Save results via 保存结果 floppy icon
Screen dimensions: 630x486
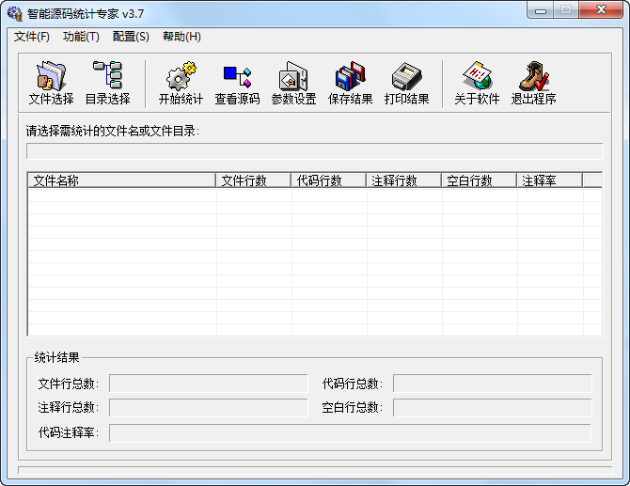tap(351, 84)
